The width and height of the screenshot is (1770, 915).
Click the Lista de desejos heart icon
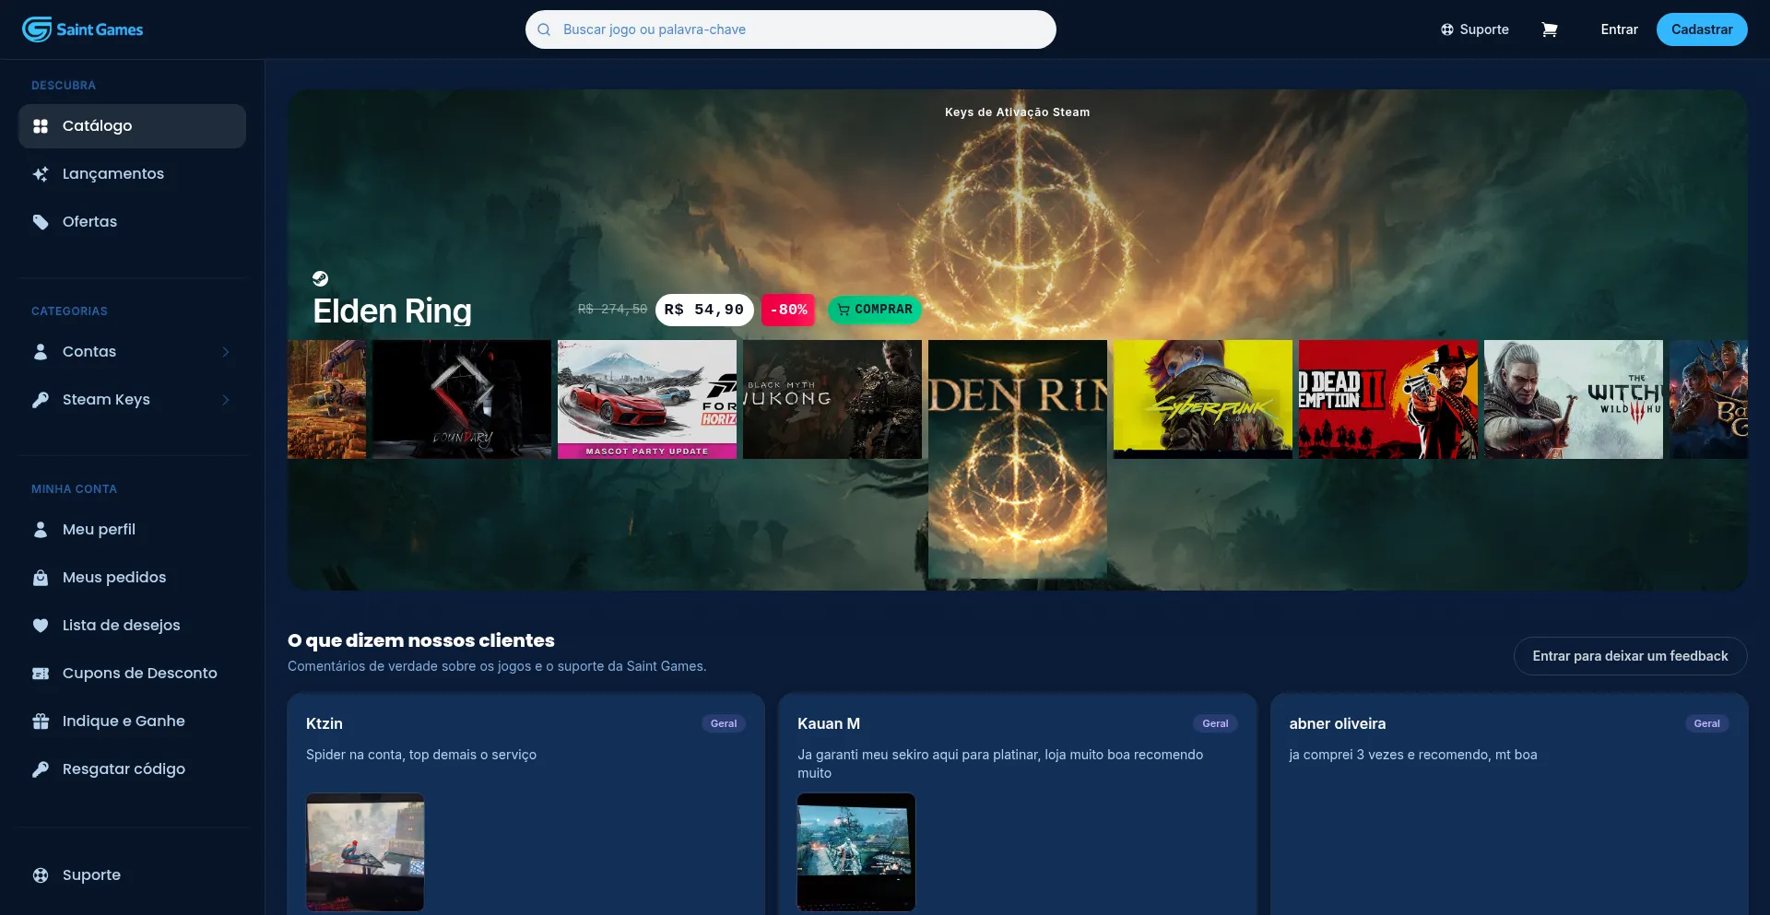[41, 626]
